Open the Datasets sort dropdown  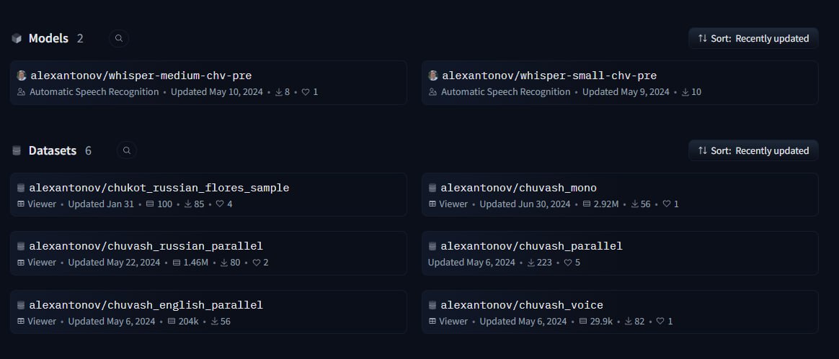tap(753, 150)
